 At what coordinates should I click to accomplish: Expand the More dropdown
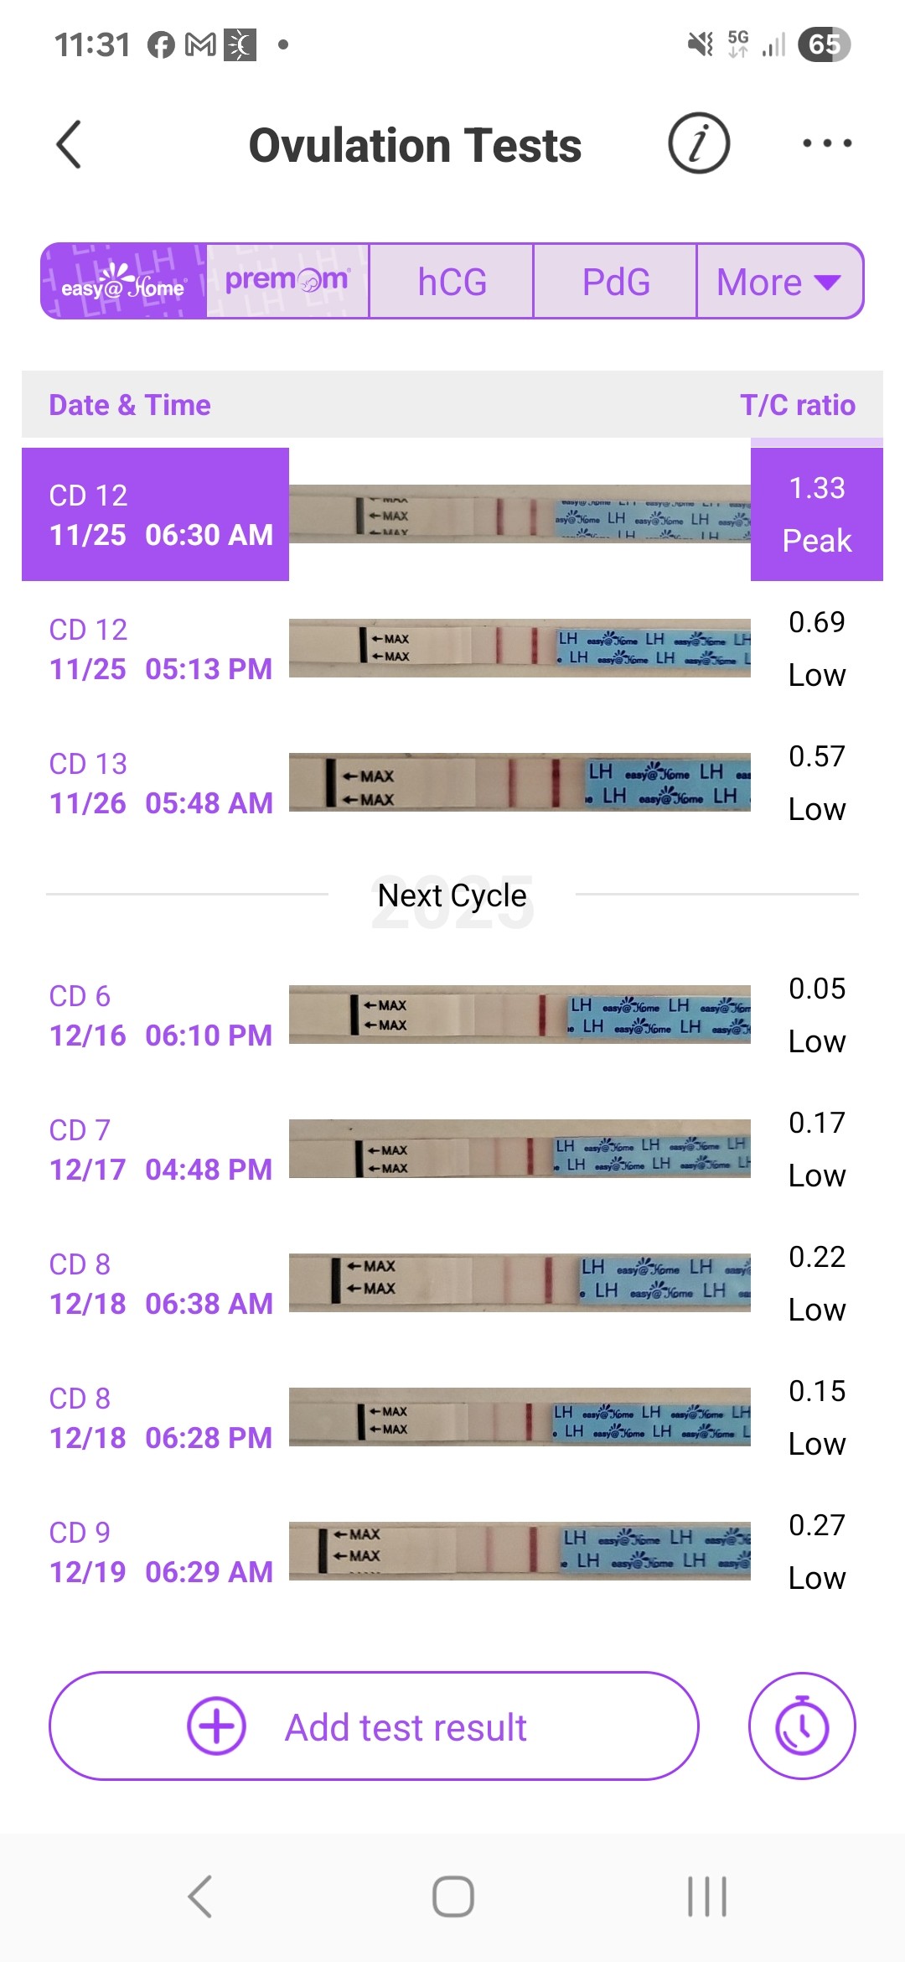coord(778,282)
